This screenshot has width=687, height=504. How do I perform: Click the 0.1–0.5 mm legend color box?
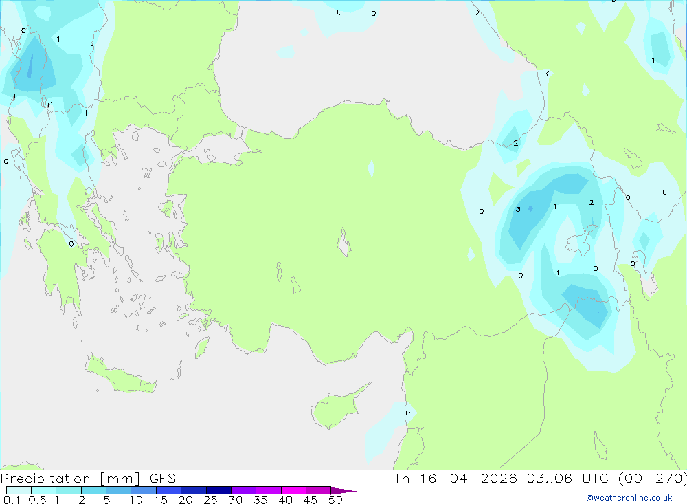(19, 490)
